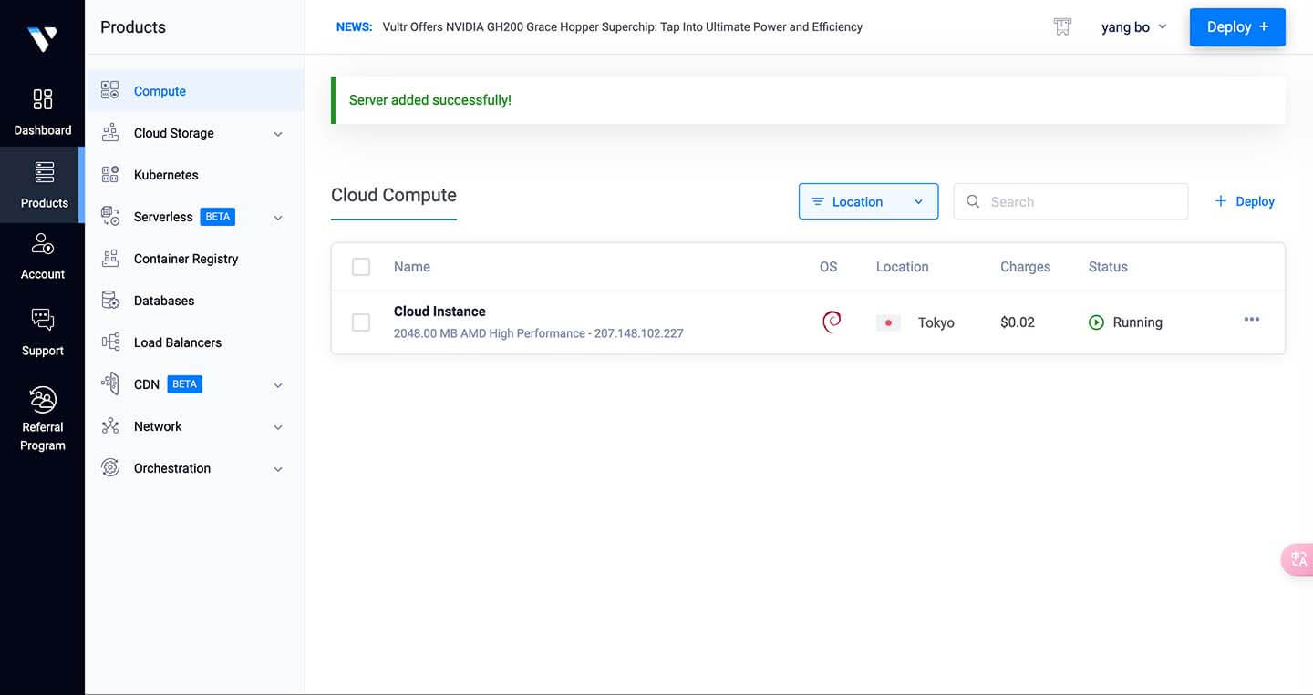Expand the Cloud Storage submenu chevron
The image size is (1313, 695).
[x=278, y=134]
